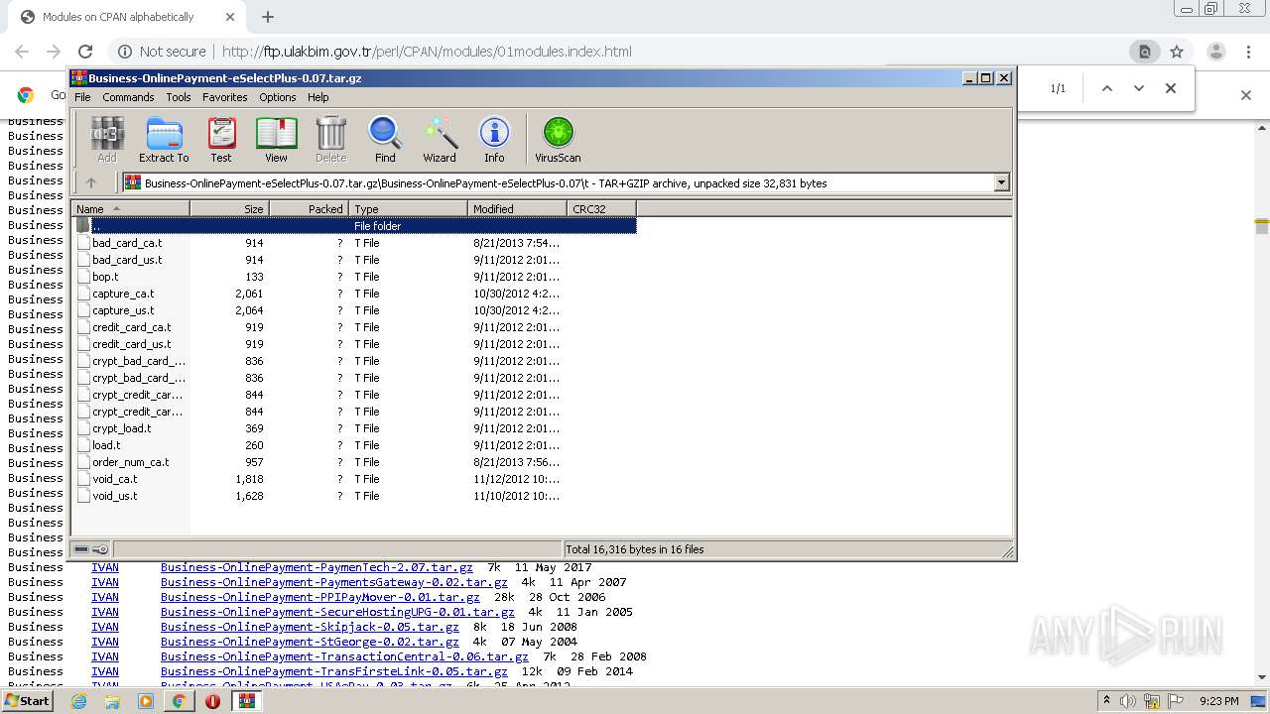Go up one folder level arrow
Image resolution: width=1270 pixels, height=714 pixels.
[x=91, y=182]
